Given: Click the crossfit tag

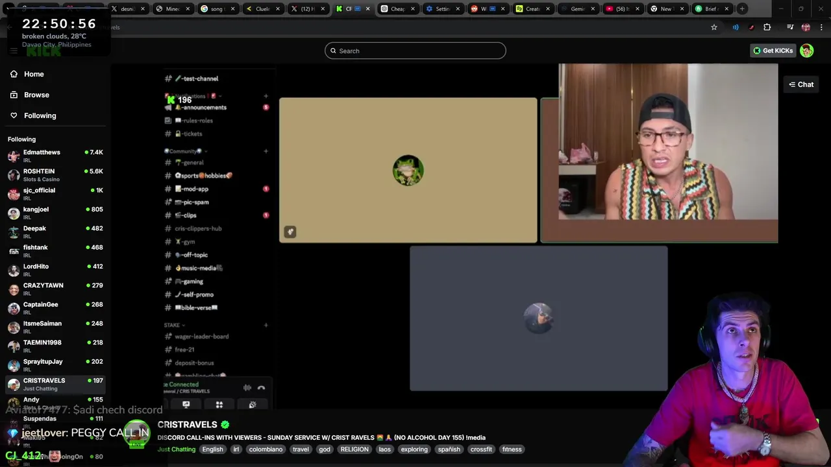Looking at the screenshot, I should point(482,449).
